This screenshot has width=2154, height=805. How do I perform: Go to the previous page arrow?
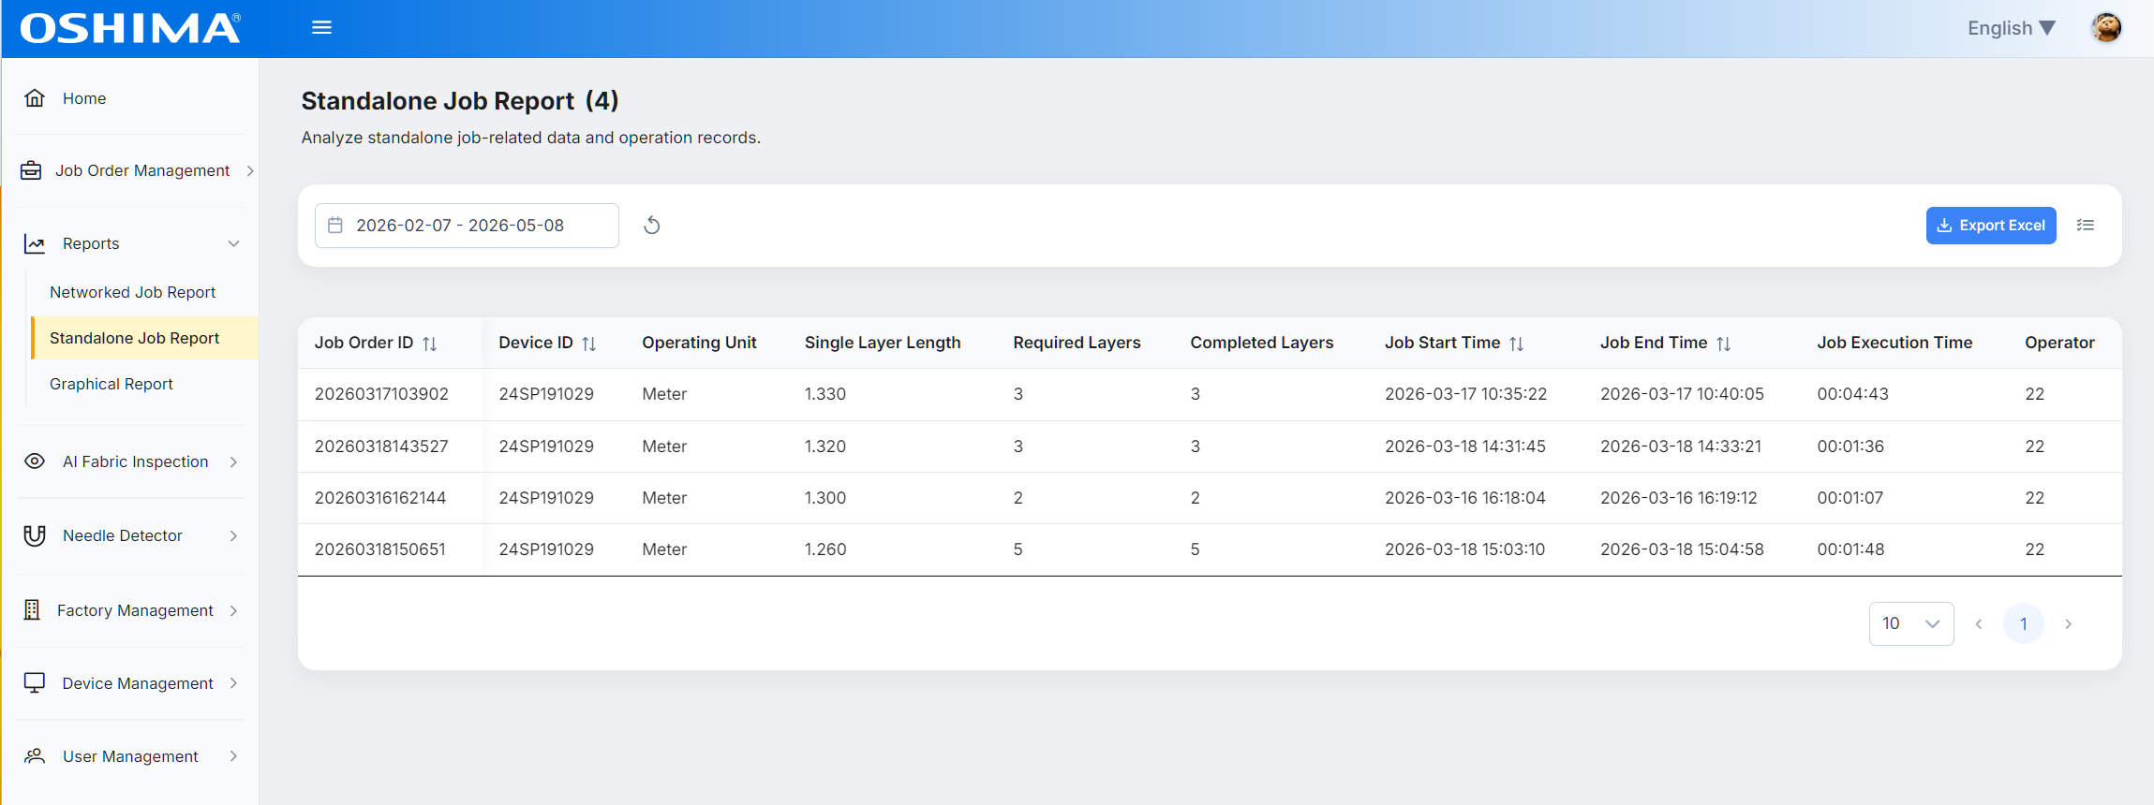1979,624
